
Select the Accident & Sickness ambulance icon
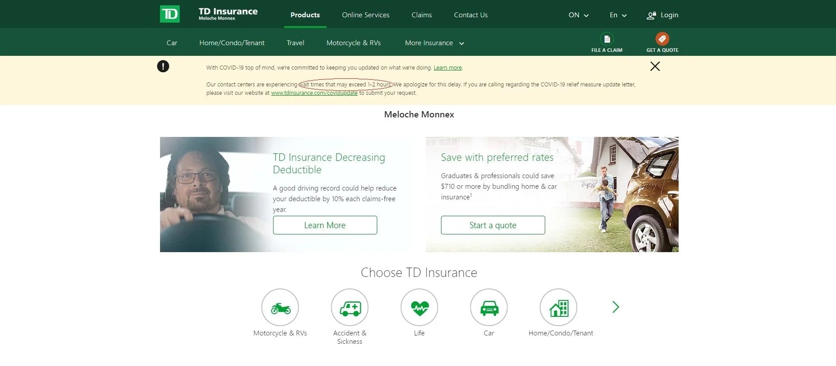point(350,307)
